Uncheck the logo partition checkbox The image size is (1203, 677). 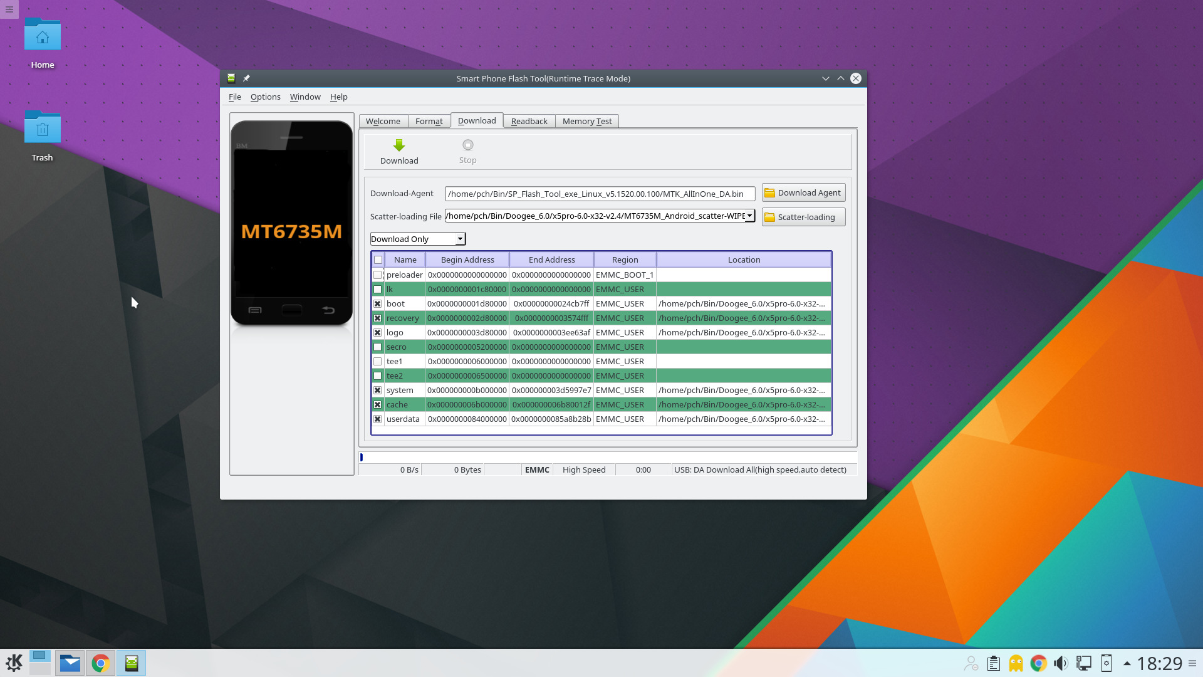coord(377,333)
